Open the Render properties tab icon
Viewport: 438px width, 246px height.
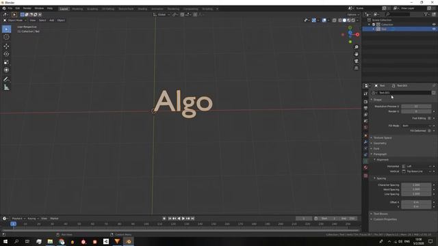click(x=365, y=102)
